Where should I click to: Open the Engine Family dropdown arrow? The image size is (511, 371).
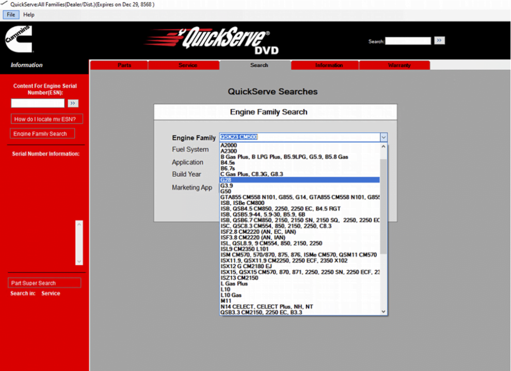pos(384,137)
